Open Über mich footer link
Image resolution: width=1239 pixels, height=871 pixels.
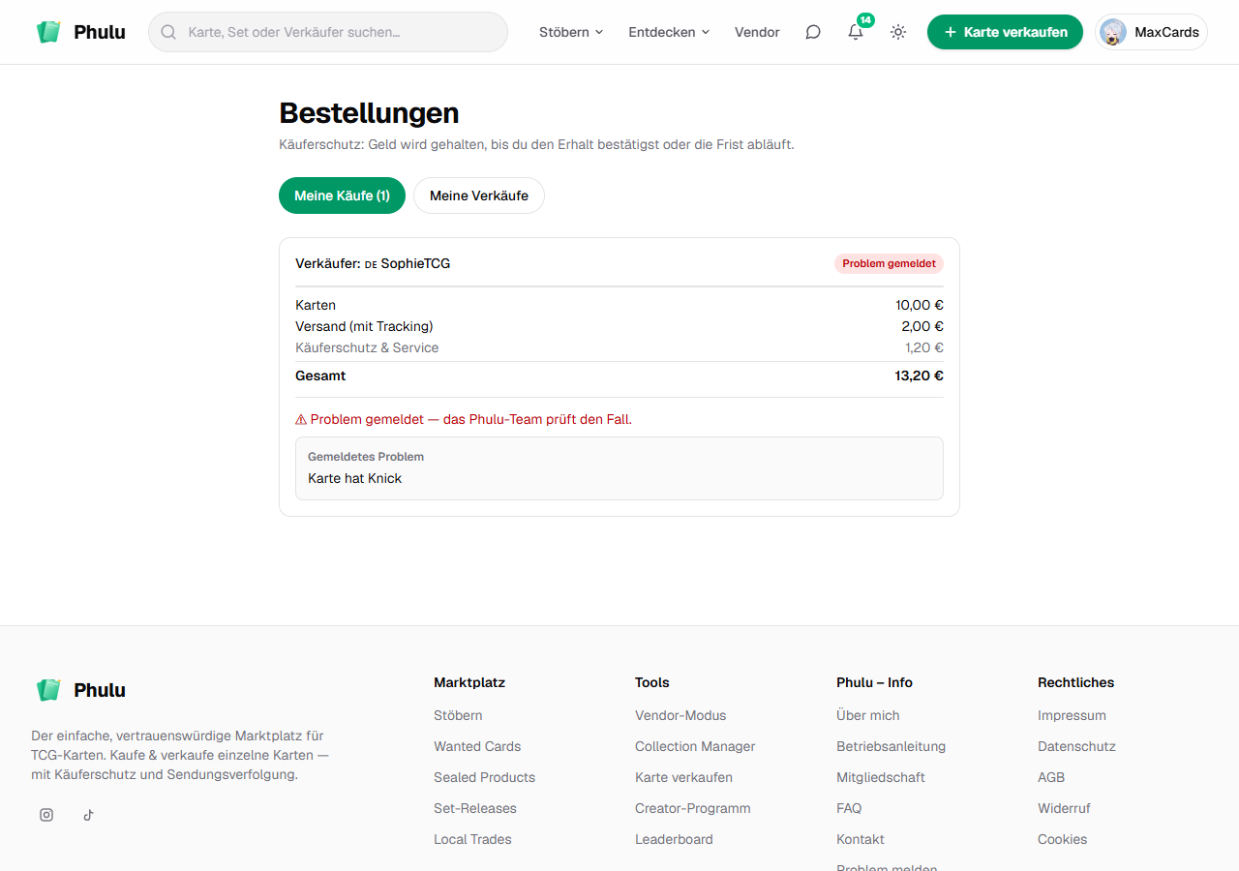pyautogui.click(x=868, y=715)
